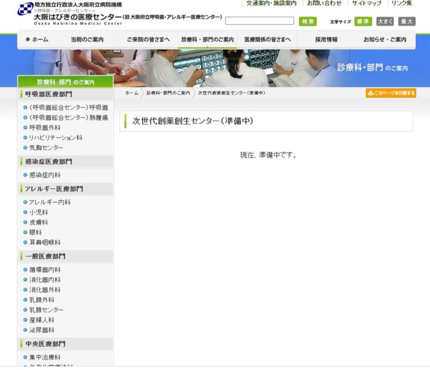Open アレルギー内科 sidebar link
Image resolution: width=430 pixels, height=370 pixels.
[x=50, y=202]
